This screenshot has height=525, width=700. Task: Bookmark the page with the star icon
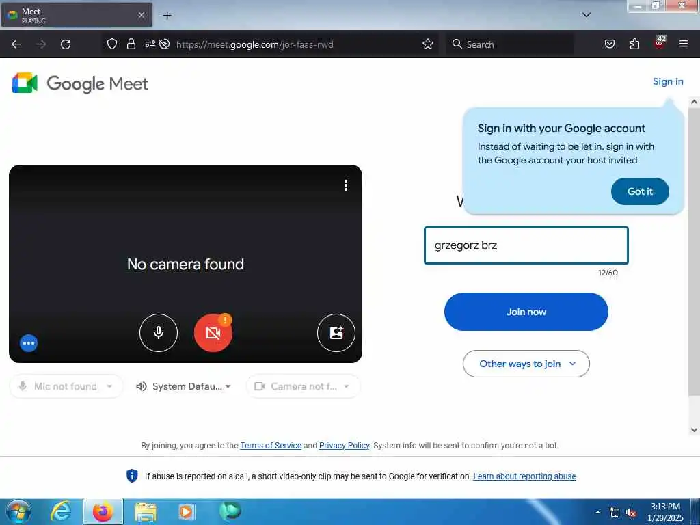pyautogui.click(x=428, y=44)
